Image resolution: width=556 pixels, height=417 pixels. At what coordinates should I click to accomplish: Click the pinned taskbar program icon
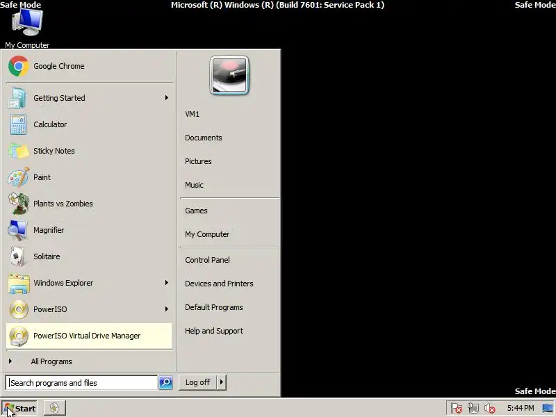point(55,408)
